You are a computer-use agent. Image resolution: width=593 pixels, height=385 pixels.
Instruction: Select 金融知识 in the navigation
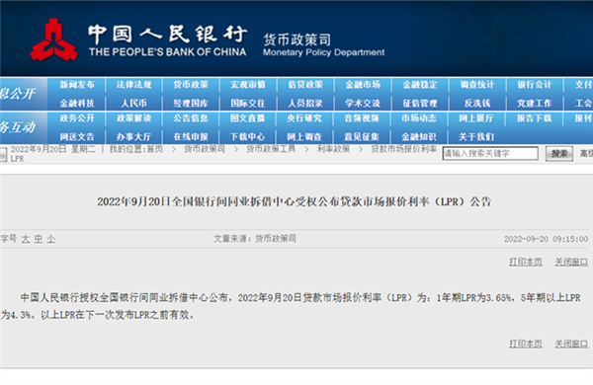tap(419, 136)
